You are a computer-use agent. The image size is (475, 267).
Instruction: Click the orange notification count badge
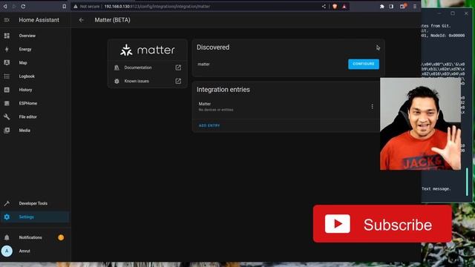point(61,237)
